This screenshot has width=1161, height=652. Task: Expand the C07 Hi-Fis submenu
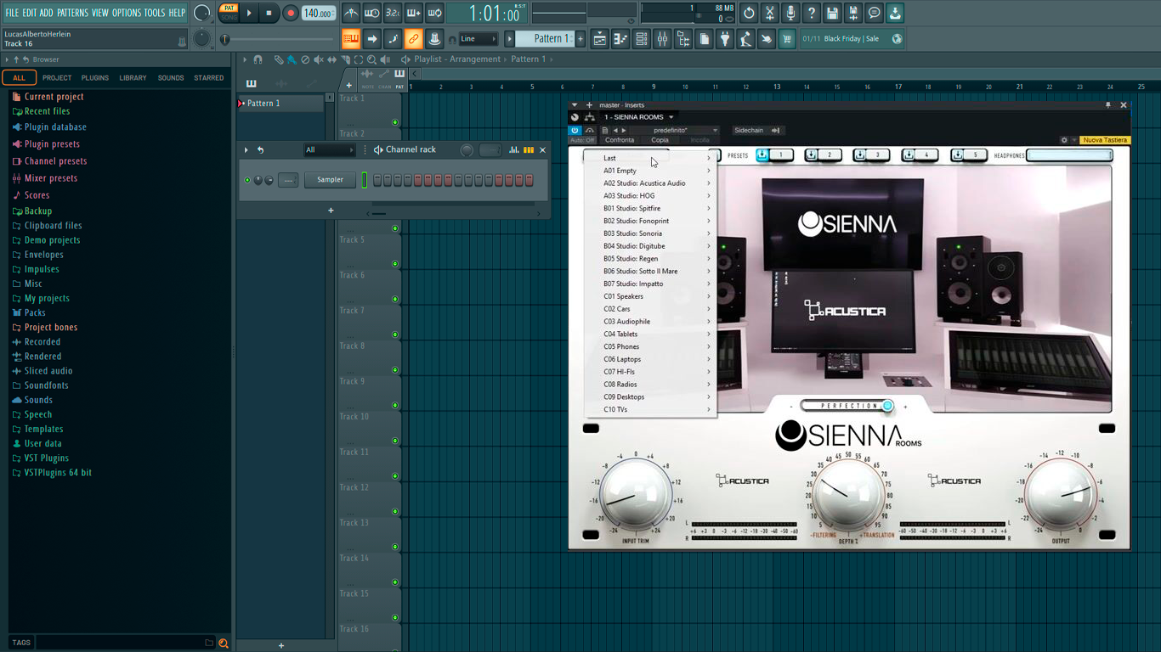[650, 372]
